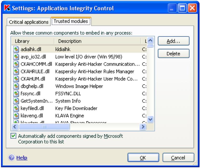Viewport: 200px width, 168px height.
Task: Click the horizontal scrollbar thumb
Action: point(44,127)
